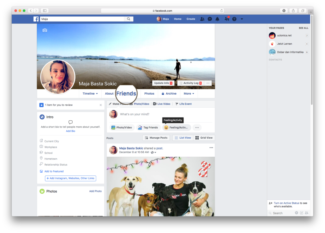Image resolution: width=325 pixels, height=233 pixels.
Task: Click the Update Info button
Action: (x=163, y=83)
